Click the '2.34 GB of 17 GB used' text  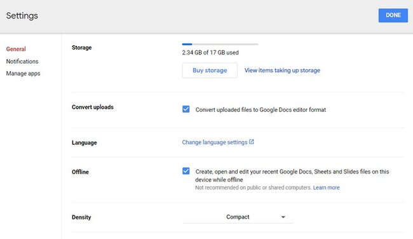click(x=210, y=53)
